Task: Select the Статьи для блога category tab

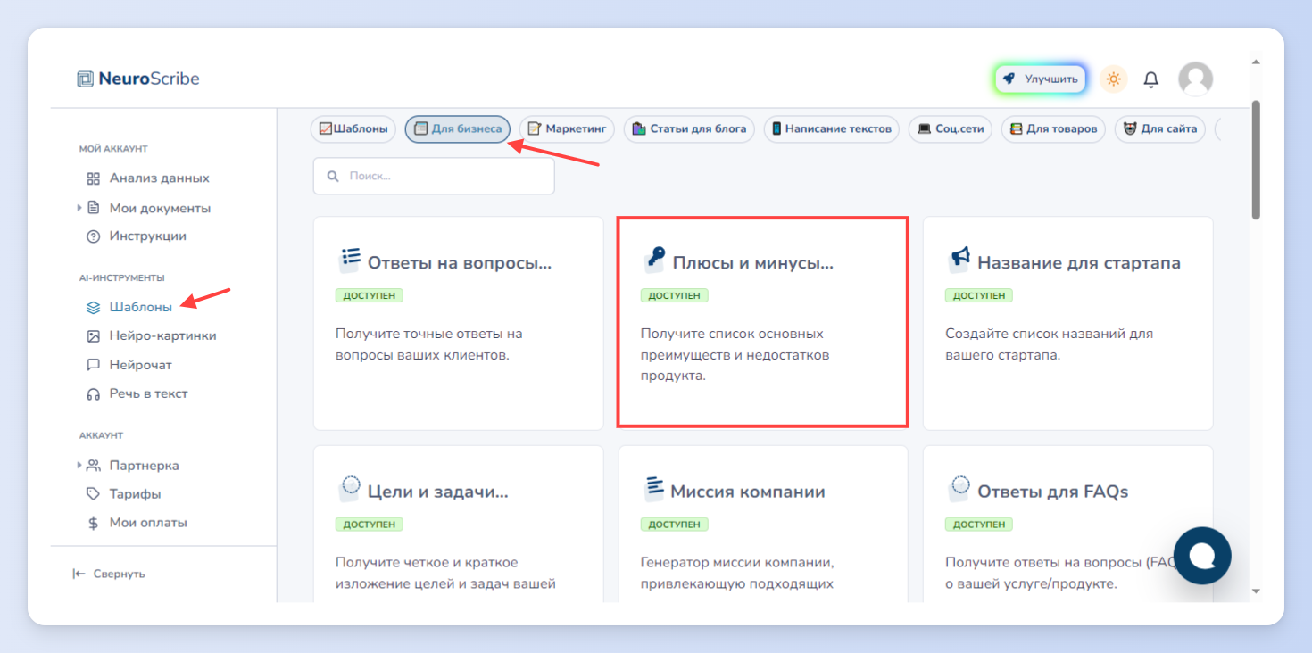Action: [689, 129]
